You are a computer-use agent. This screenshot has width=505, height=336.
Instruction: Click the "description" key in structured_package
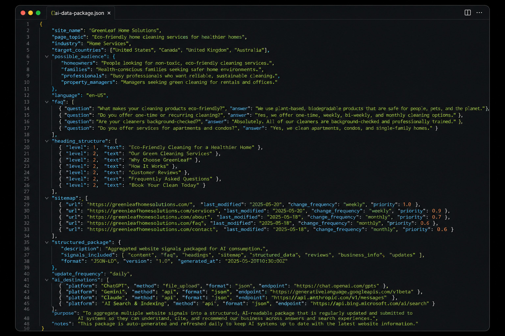81,249
